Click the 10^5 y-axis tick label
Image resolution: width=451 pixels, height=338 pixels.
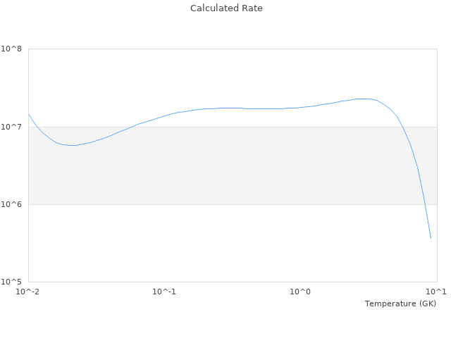[12, 282]
